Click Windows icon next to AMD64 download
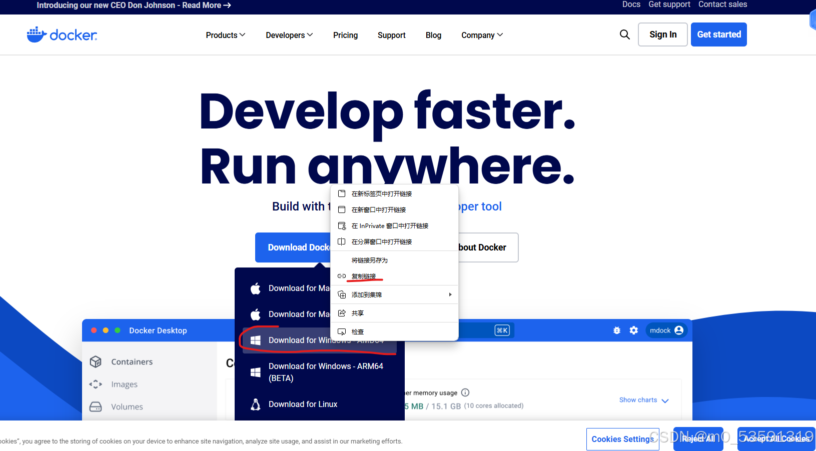The width and height of the screenshot is (816, 451). point(256,340)
